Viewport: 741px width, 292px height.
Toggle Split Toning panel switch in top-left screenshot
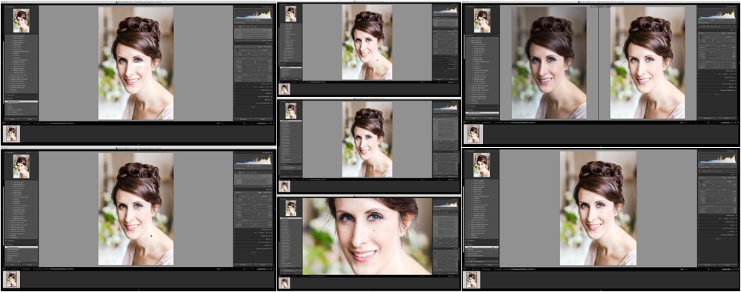click(234, 90)
